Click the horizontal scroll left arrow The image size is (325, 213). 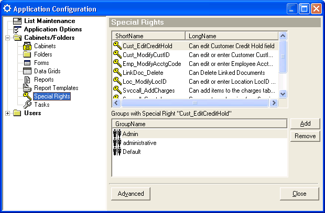pyautogui.click(x=116, y=103)
